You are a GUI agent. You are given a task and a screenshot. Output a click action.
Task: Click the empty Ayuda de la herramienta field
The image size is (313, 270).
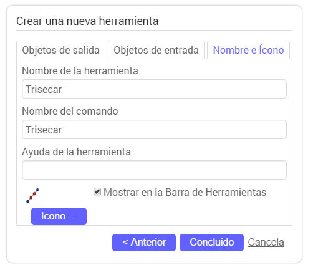(154, 170)
